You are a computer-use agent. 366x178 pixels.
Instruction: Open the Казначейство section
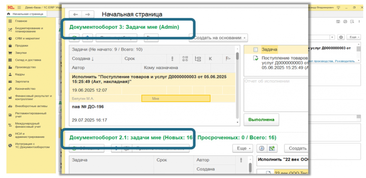click(25, 89)
